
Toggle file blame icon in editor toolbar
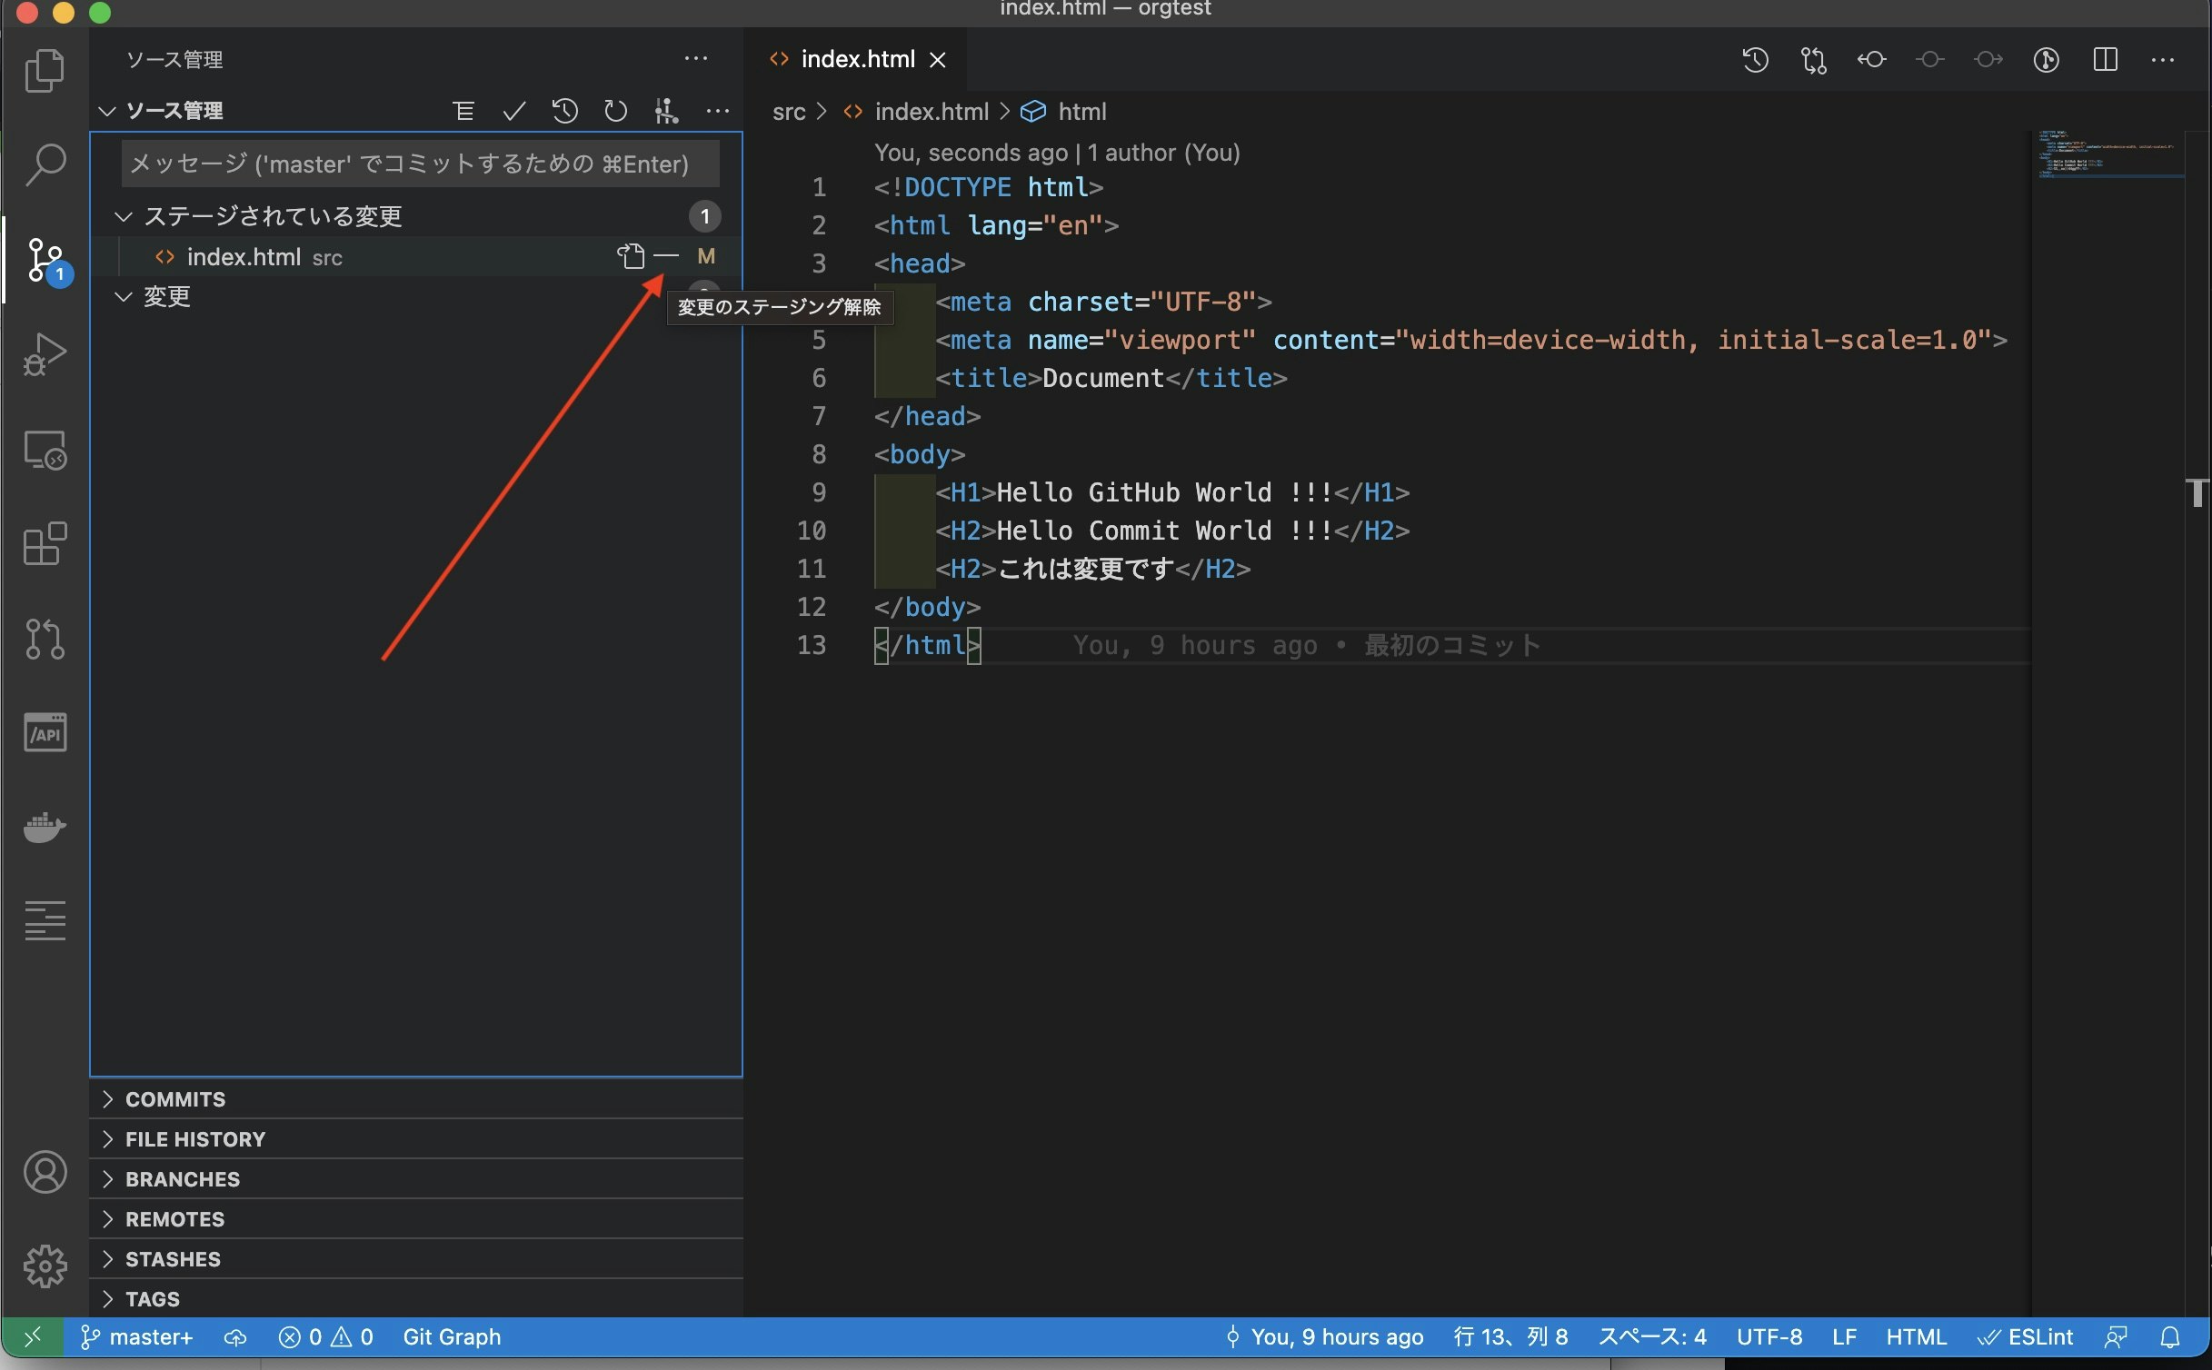(x=2046, y=60)
